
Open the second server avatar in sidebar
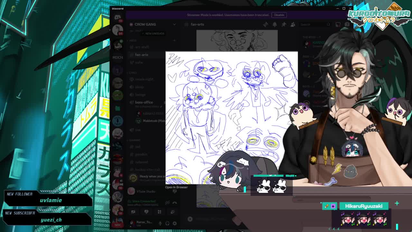coord(117,45)
